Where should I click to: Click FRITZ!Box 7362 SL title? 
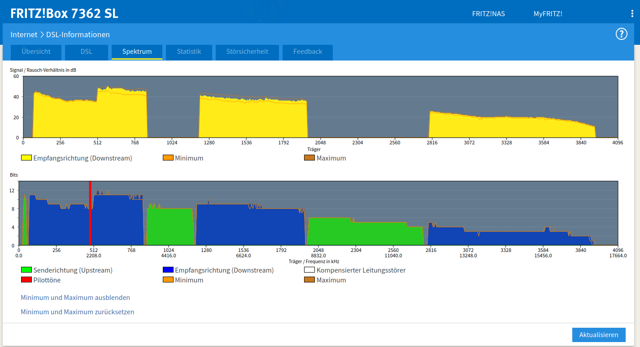[65, 13]
